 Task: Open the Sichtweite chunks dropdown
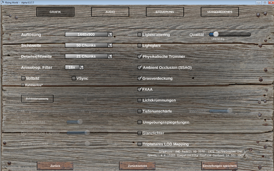pyautogui.click(x=110, y=45)
